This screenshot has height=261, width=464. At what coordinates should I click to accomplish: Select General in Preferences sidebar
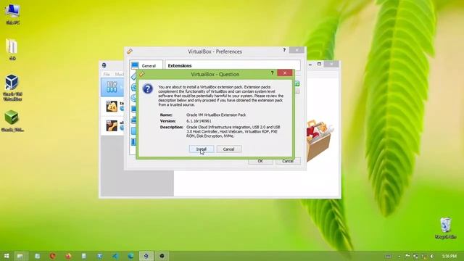[146, 65]
